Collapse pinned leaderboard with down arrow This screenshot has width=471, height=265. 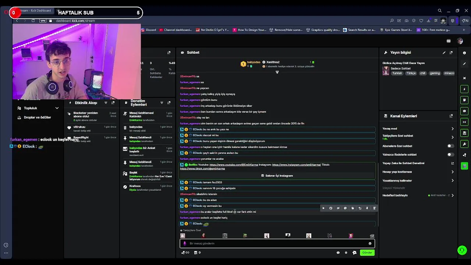tap(277, 72)
